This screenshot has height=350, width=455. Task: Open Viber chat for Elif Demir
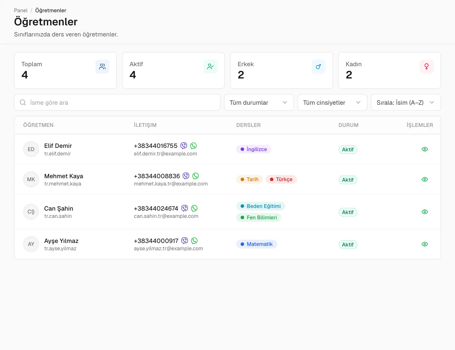(184, 146)
